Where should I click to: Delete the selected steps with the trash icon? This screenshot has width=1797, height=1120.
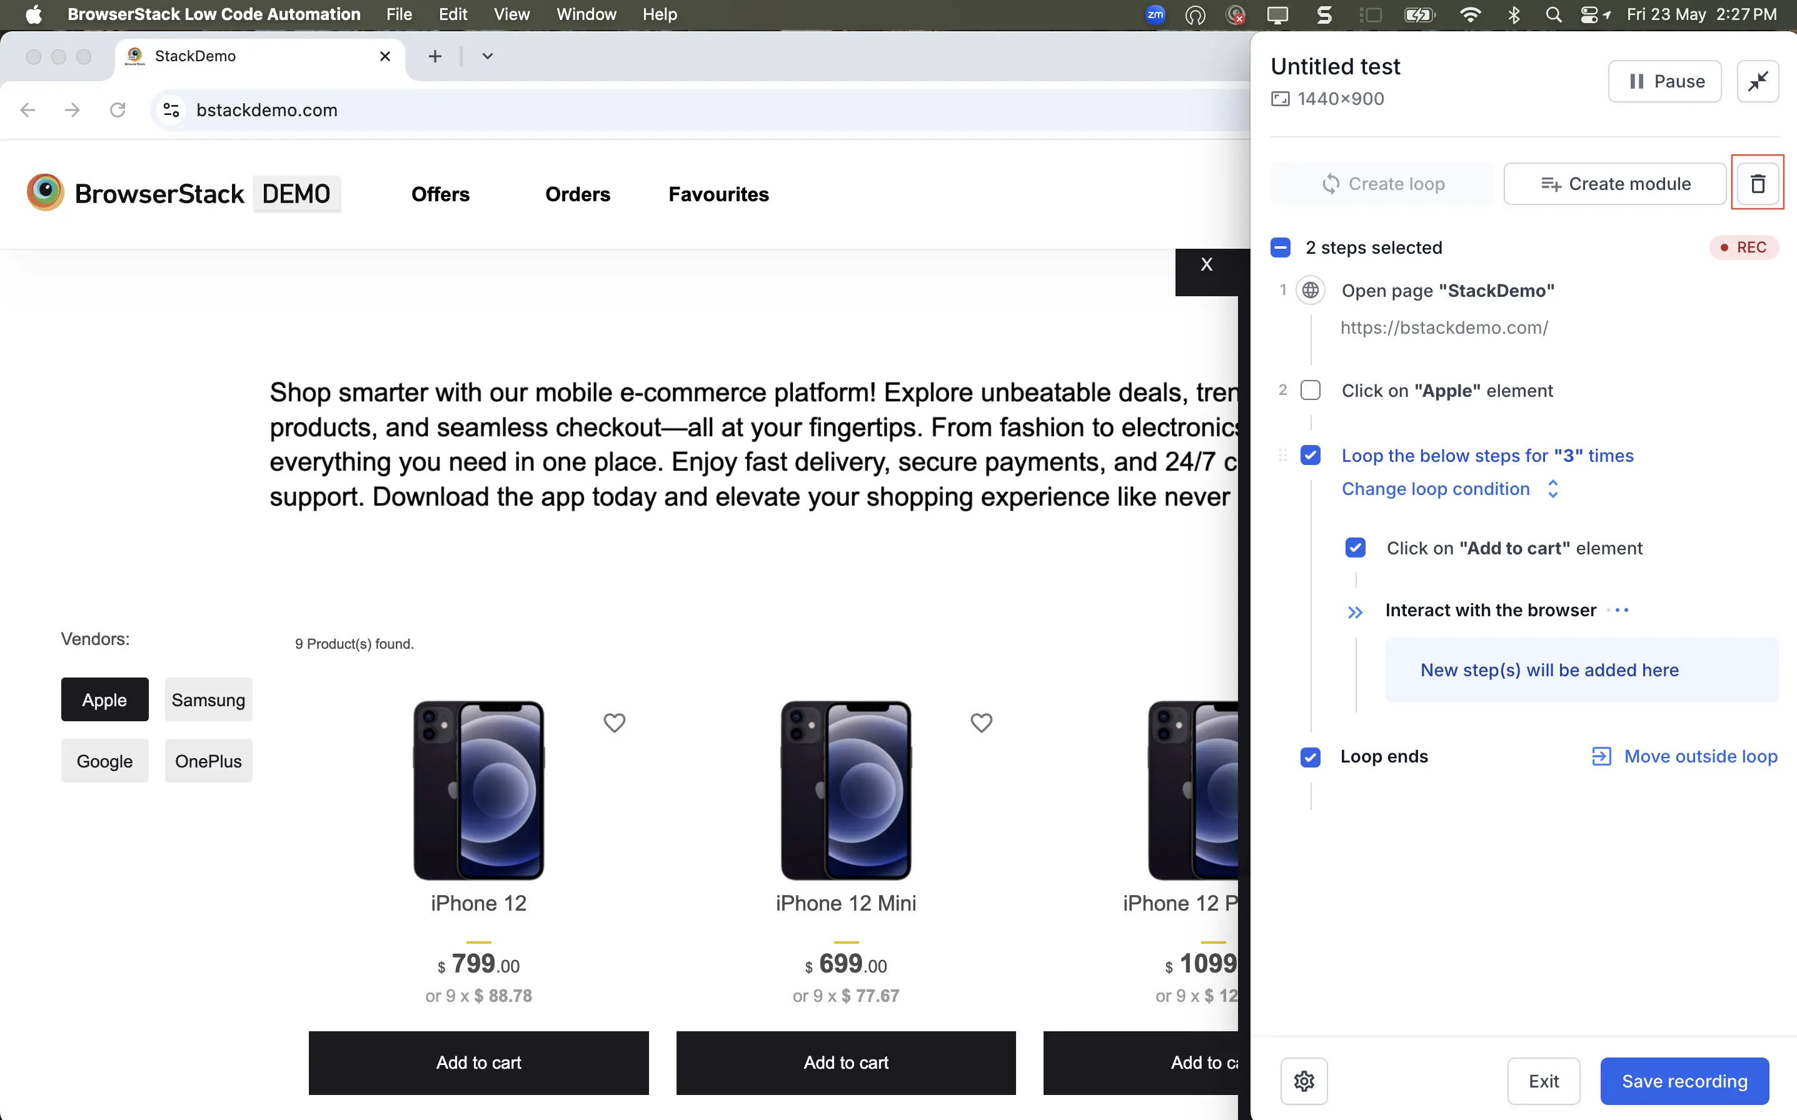tap(1757, 183)
